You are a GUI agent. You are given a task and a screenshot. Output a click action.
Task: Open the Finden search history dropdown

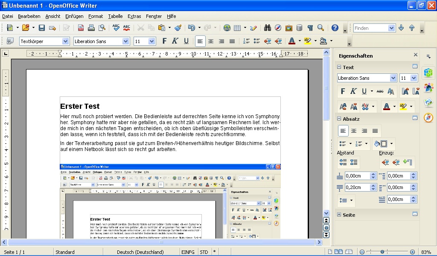[x=391, y=28]
